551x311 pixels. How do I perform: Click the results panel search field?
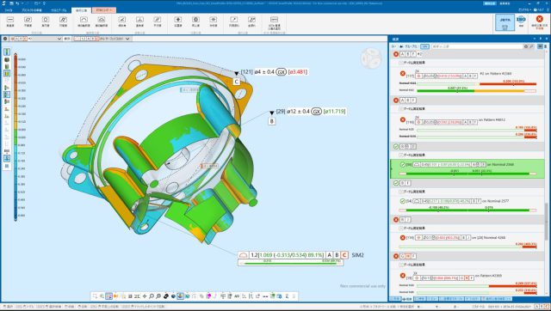(477, 46)
